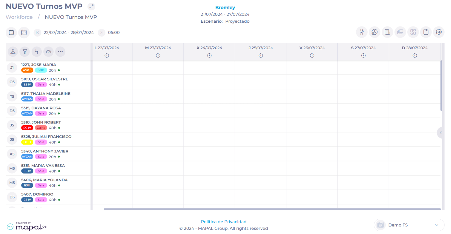This screenshot has height=234, width=451.
Task: Click the document report icon beside settings
Action: 426,32
